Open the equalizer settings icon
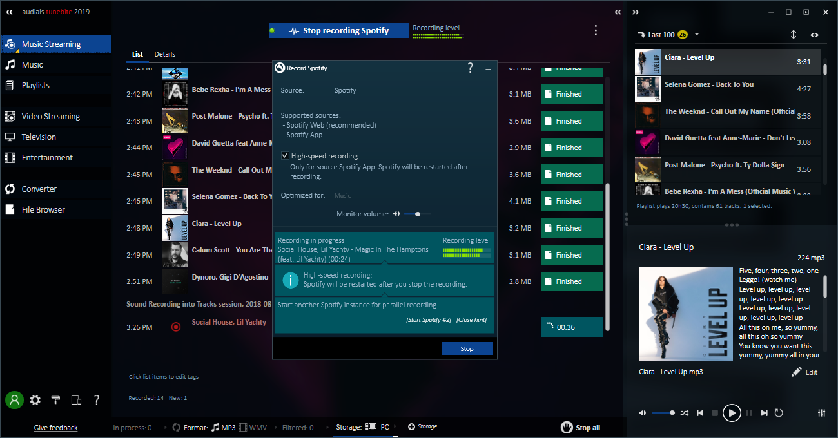The width and height of the screenshot is (838, 438). tap(822, 412)
